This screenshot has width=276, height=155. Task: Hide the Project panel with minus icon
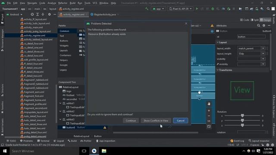pos(55,15)
